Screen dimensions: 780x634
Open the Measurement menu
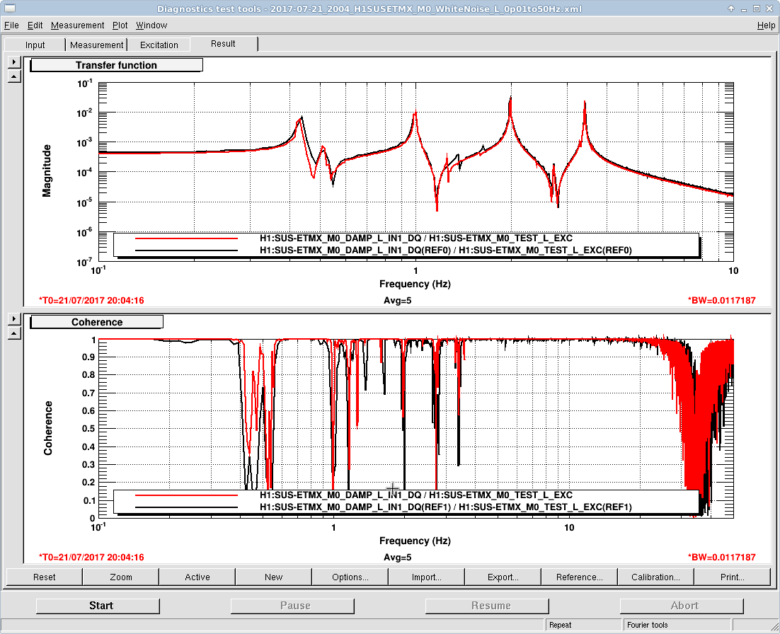78,25
